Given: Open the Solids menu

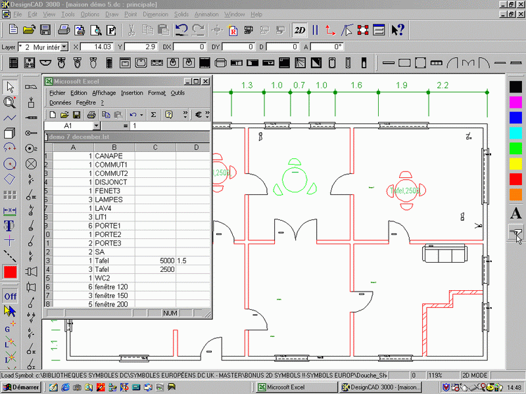Looking at the screenshot, I should click(x=181, y=14).
